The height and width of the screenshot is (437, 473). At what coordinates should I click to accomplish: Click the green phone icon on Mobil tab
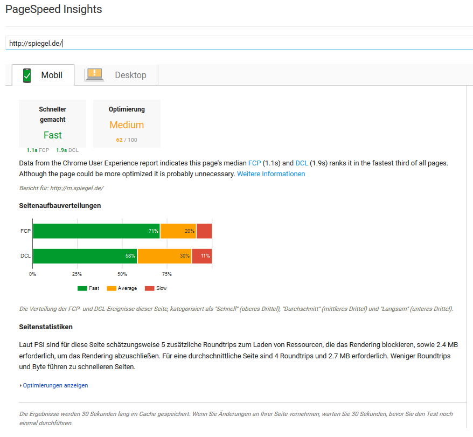26,75
